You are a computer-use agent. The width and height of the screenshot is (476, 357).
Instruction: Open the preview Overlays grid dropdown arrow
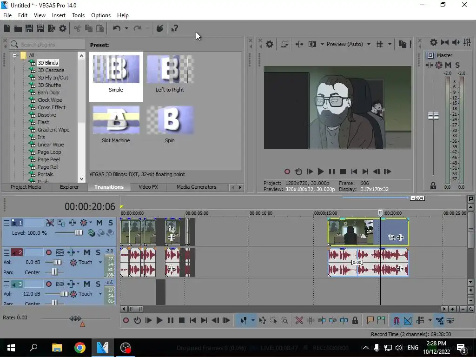click(390, 44)
